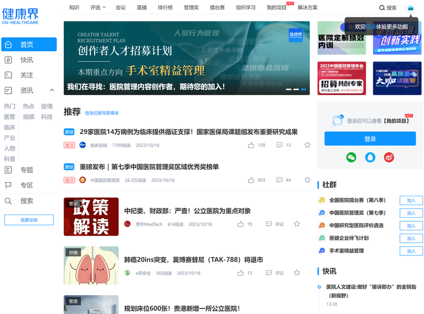Click the QQ login icon

[x=370, y=157]
